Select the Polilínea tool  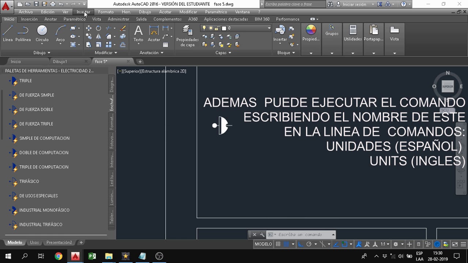(23, 34)
